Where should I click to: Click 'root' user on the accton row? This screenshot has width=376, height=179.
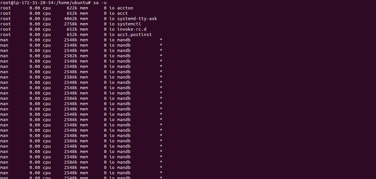(5, 8)
